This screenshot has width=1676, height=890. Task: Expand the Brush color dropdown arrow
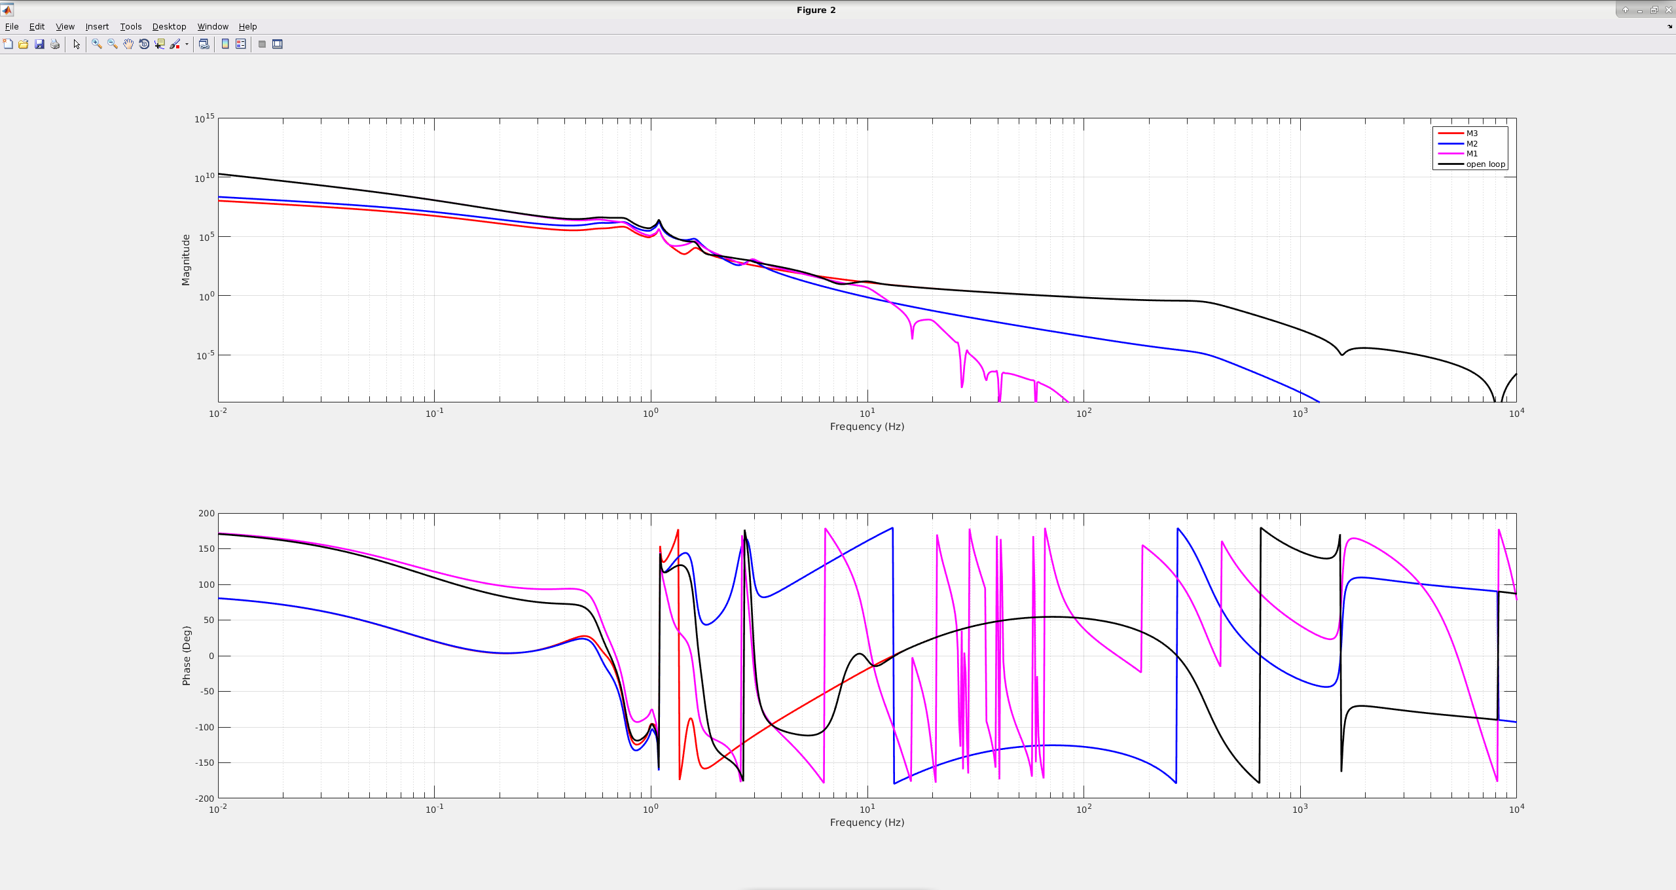point(187,44)
